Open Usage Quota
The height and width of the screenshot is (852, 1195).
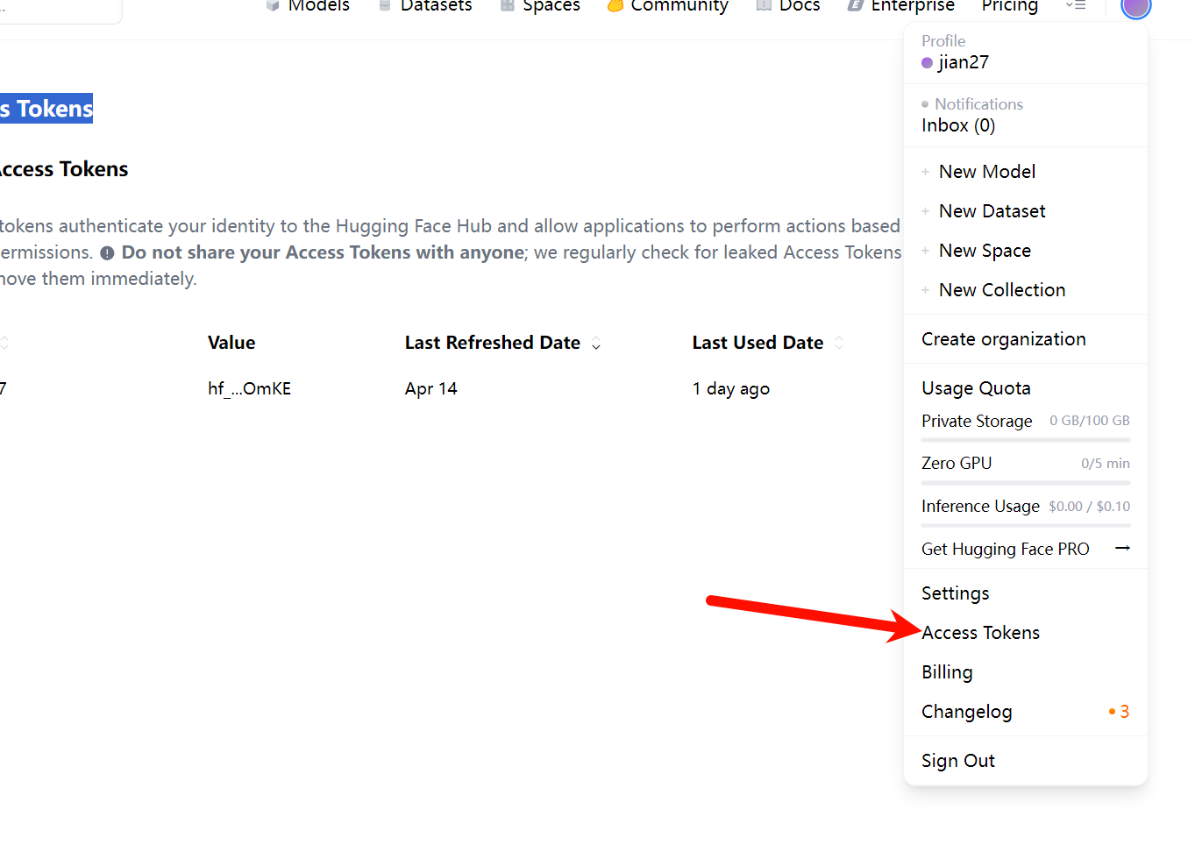(976, 388)
